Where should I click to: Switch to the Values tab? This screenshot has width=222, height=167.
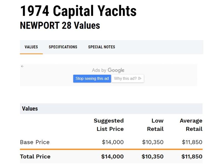[31, 47]
